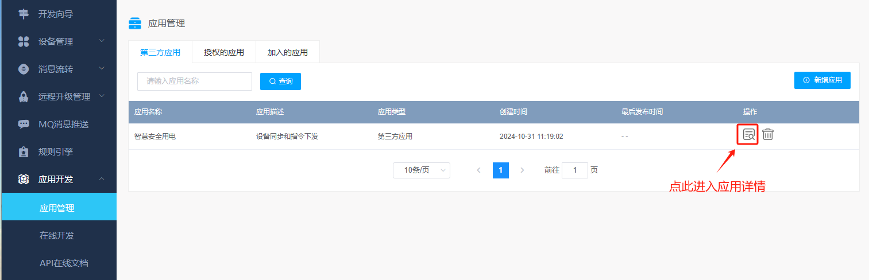
Task: Click the trash delete icon in operations column
Action: (768, 135)
